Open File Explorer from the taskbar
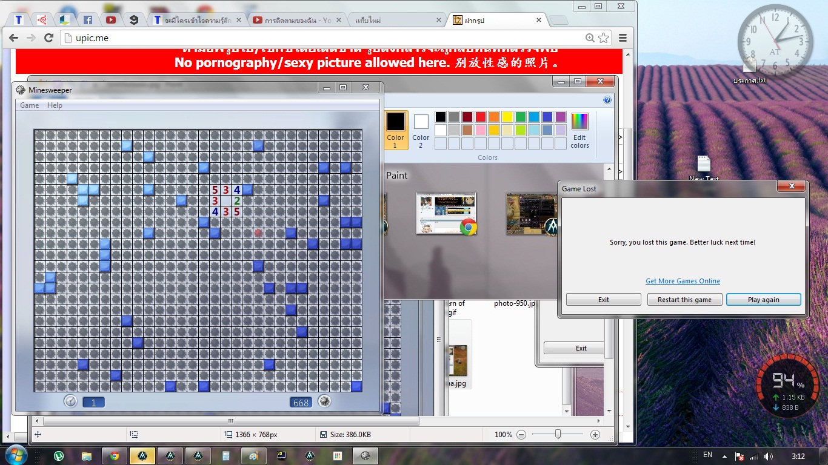This screenshot has height=465, width=828. 87,456
